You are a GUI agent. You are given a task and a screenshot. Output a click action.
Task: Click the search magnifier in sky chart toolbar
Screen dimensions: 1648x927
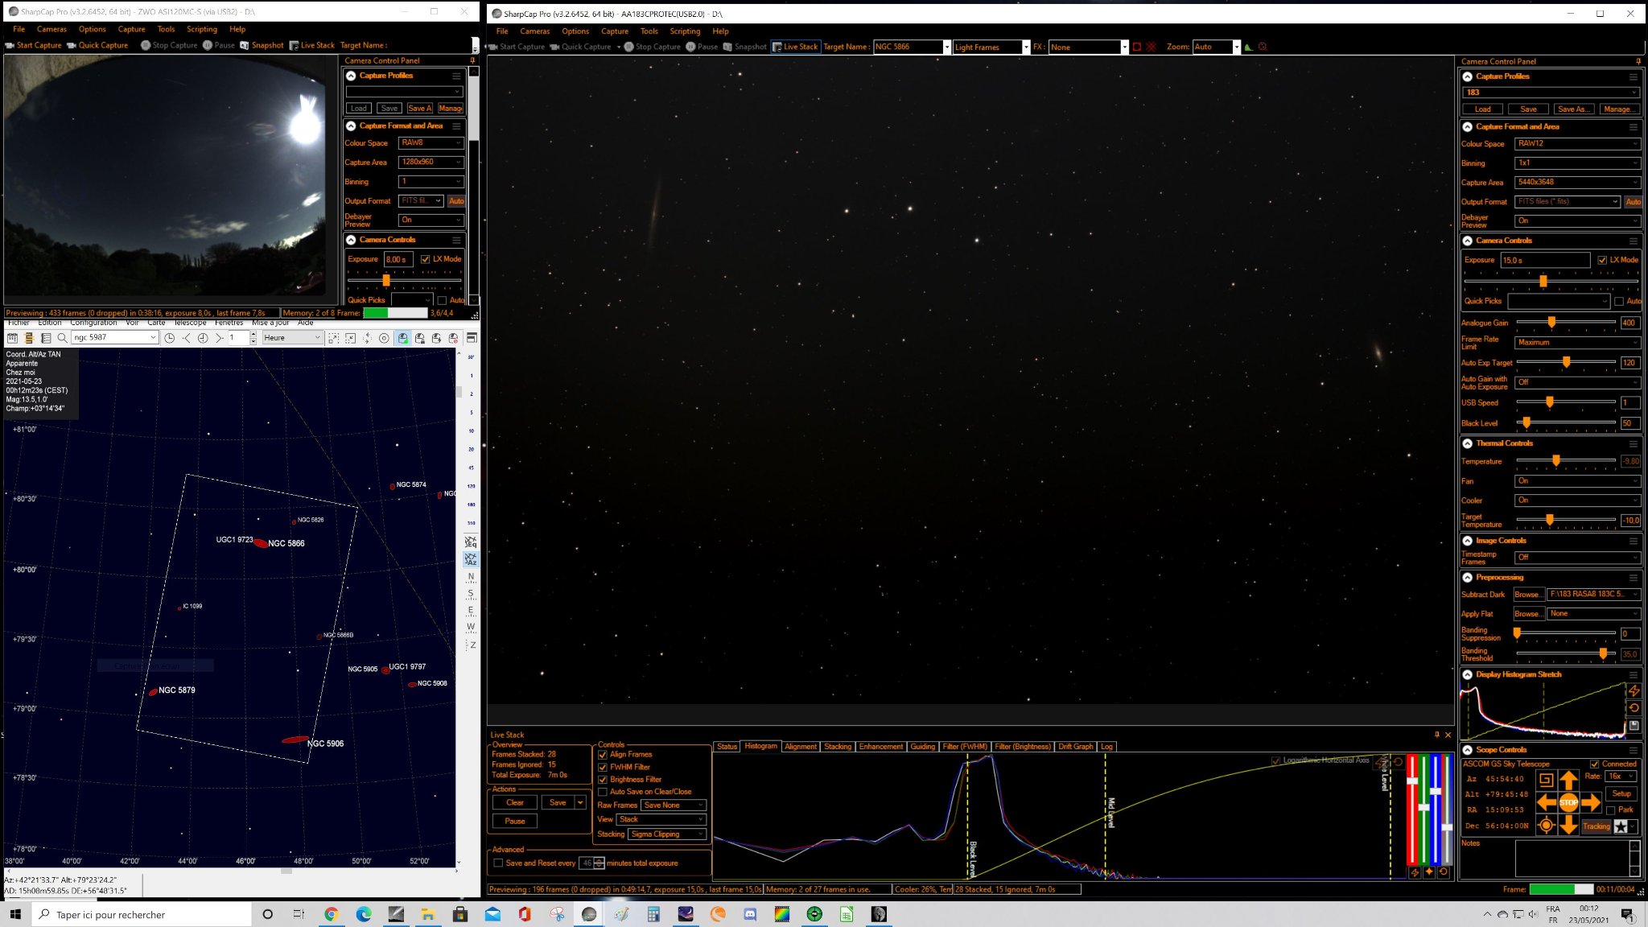tap(62, 338)
